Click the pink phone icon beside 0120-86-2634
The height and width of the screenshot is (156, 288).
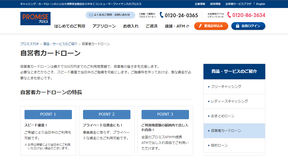[x=229, y=15]
